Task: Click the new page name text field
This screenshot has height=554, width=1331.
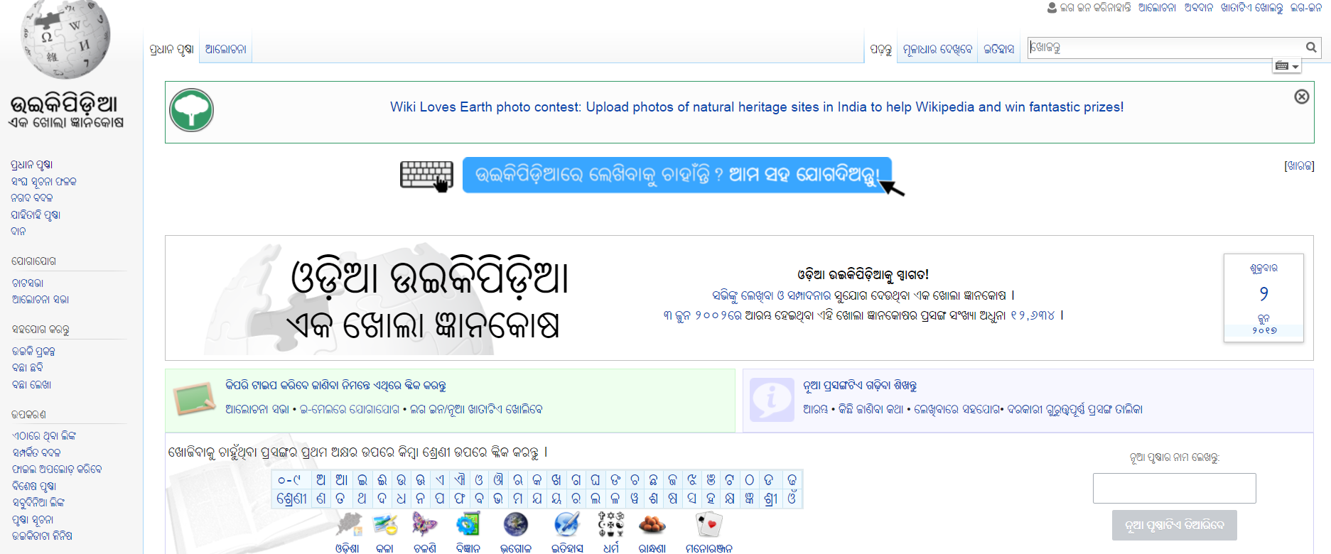Action: pyautogui.click(x=1174, y=489)
